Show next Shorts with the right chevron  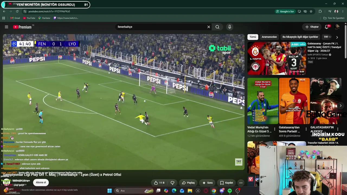click(341, 106)
